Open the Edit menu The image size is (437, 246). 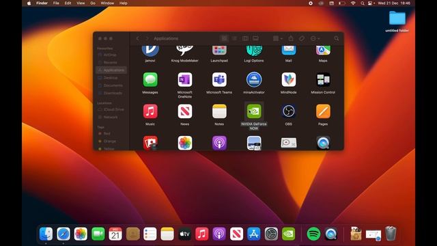pyautogui.click(x=68, y=3)
